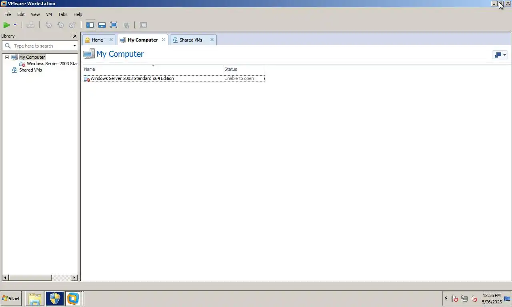Click the VMware Workstation taskbar icon
This screenshot has height=307, width=512.
tap(73, 299)
